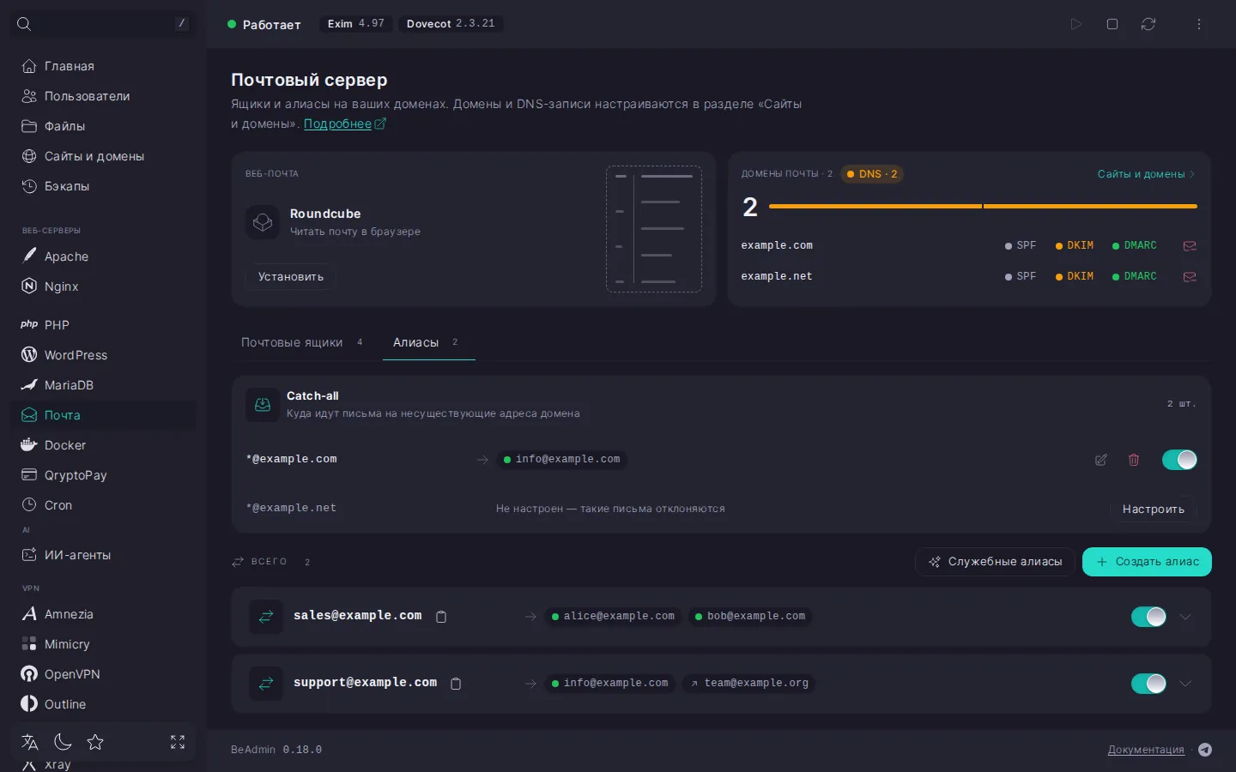Viewport: 1236px width, 772px height.
Task: Follow the Подробнее link
Action: pos(345,124)
